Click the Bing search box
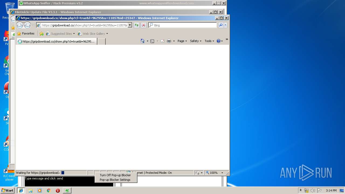Image resolution: width=345 pixels, height=194 pixels. [x=182, y=25]
